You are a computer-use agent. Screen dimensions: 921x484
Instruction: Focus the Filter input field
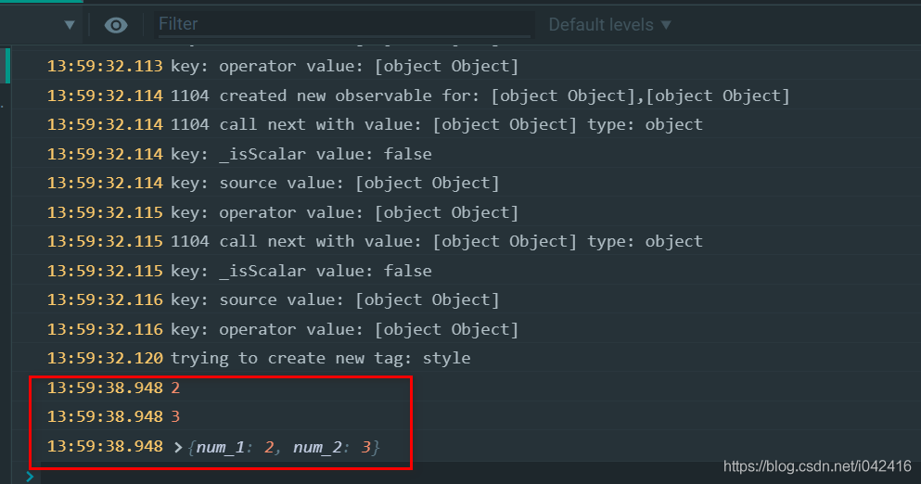pyautogui.click(x=343, y=24)
